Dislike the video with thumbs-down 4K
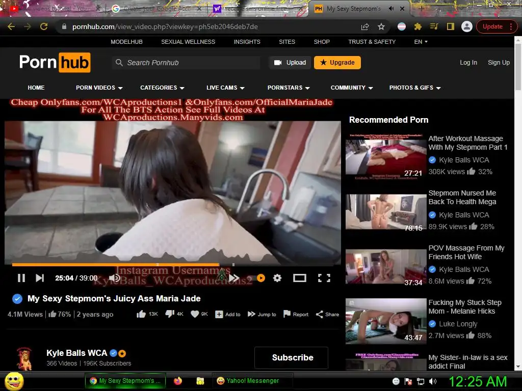The height and width of the screenshot is (391, 522). pos(174,314)
